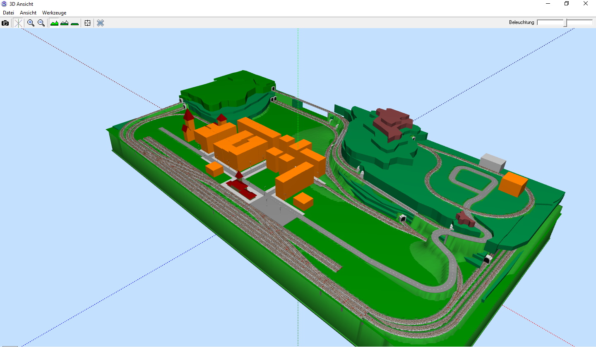Minimize the 3D Ansicht window
This screenshot has height=347, width=596.
click(548, 4)
